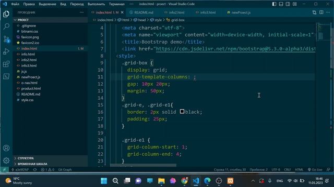Collapse the PROECT folder section
334x187 pixels.
50,20
